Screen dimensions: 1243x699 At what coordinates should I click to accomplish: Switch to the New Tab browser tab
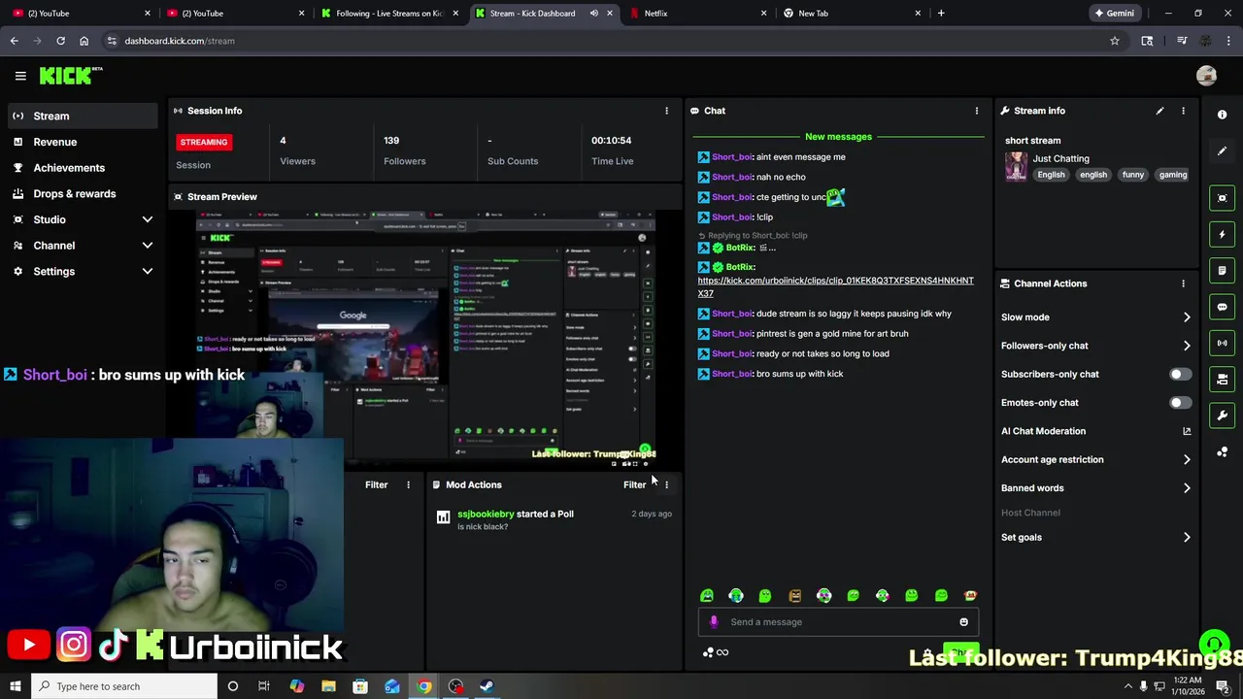click(x=853, y=14)
